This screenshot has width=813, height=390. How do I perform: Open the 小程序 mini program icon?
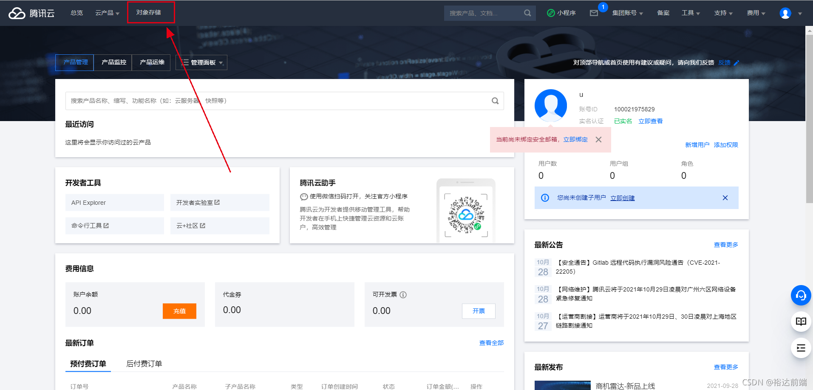click(x=551, y=13)
